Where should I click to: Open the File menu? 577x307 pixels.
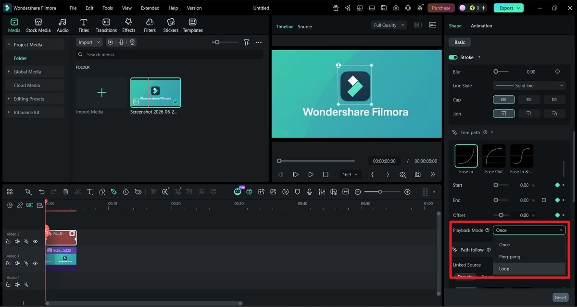pyautogui.click(x=73, y=8)
